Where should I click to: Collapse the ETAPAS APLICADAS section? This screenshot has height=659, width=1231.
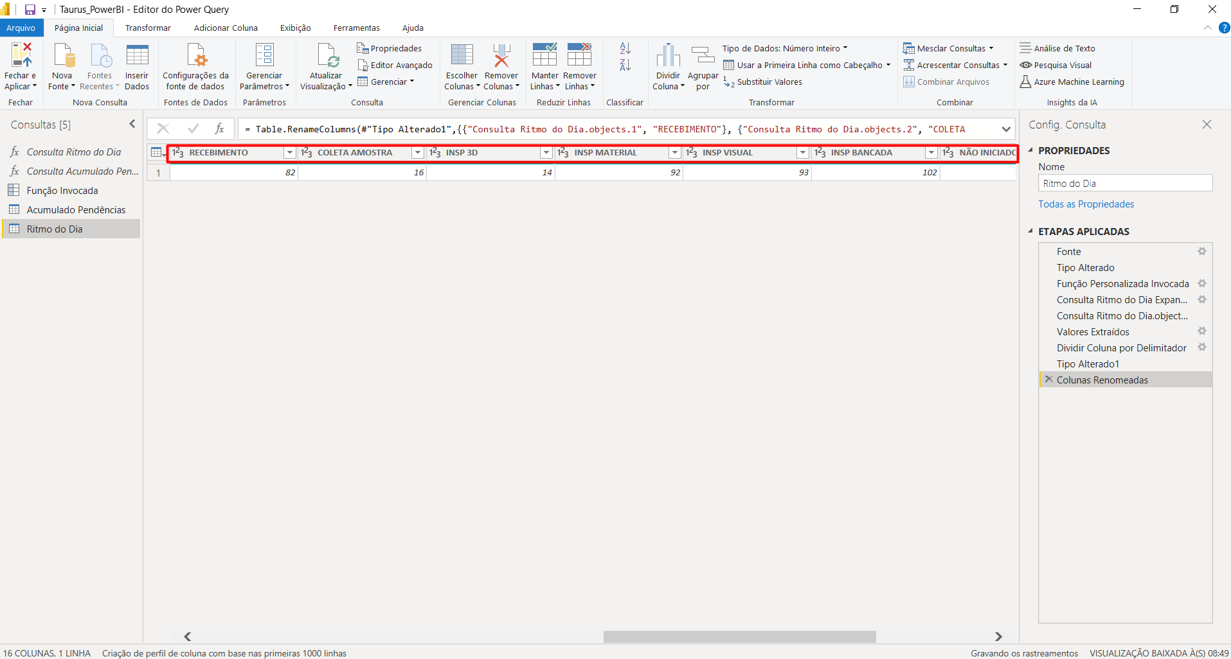[x=1030, y=231]
